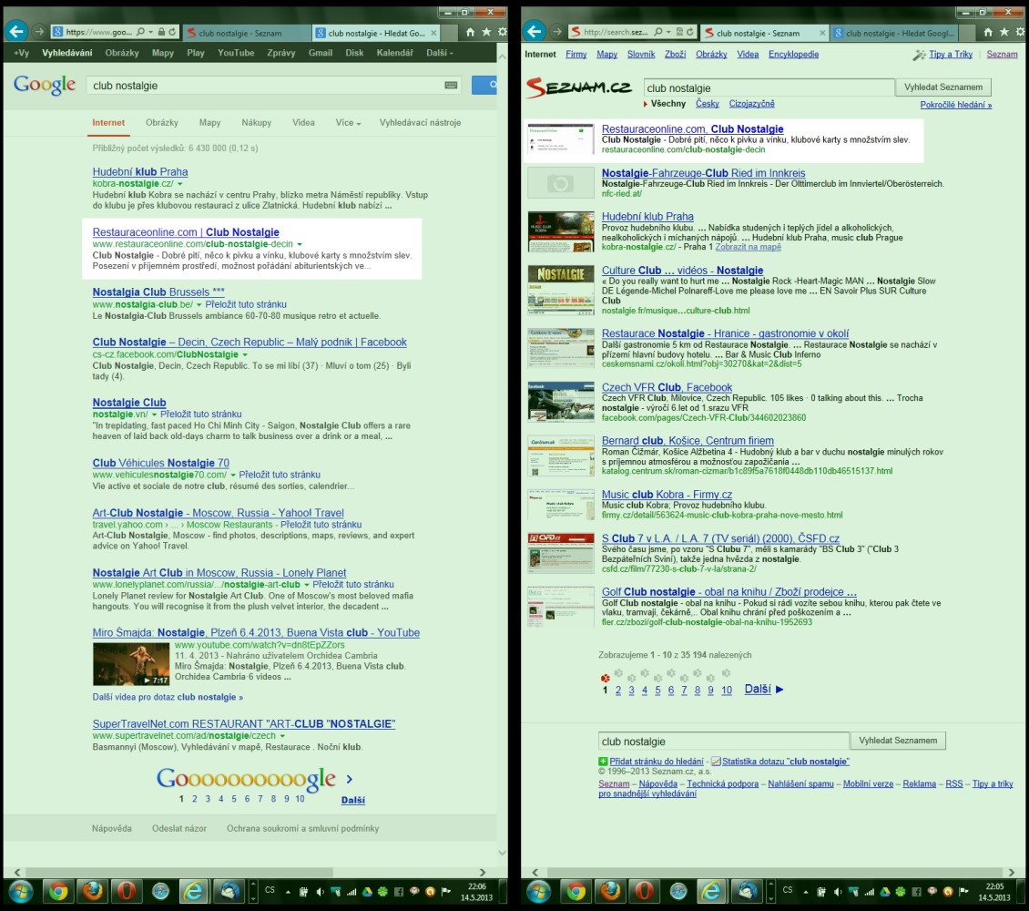Open the home page in the Seznam window
The height and width of the screenshot is (911, 1029).
point(988,32)
